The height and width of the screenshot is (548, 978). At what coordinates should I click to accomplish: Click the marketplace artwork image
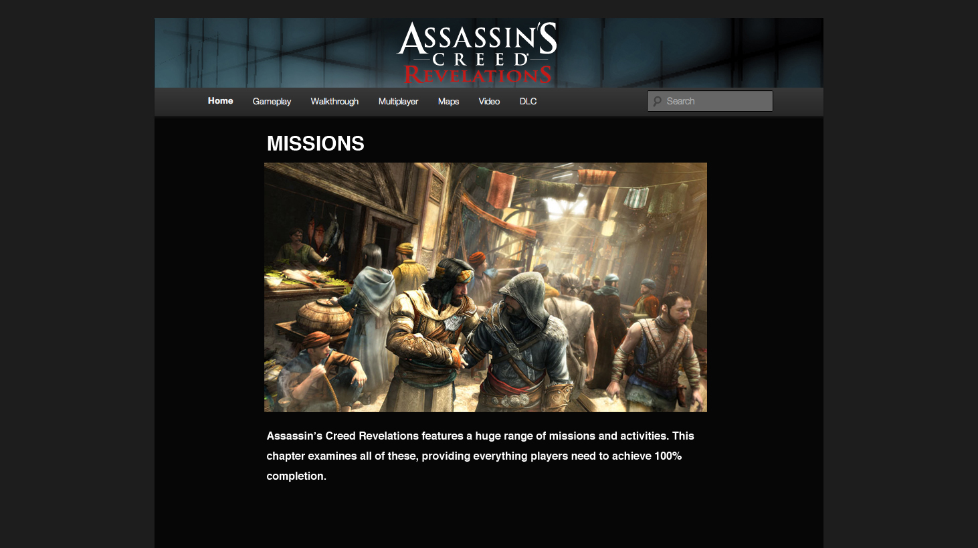point(485,287)
